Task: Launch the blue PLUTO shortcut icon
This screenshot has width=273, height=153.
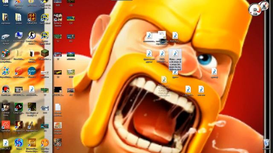Action: [x=32, y=71]
